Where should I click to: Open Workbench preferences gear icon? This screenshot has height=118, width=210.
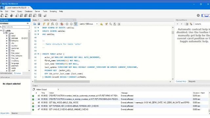coord(198,15)
